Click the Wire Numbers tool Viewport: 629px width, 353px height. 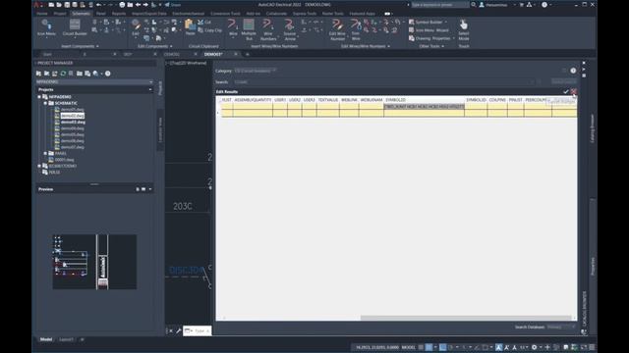click(x=268, y=29)
